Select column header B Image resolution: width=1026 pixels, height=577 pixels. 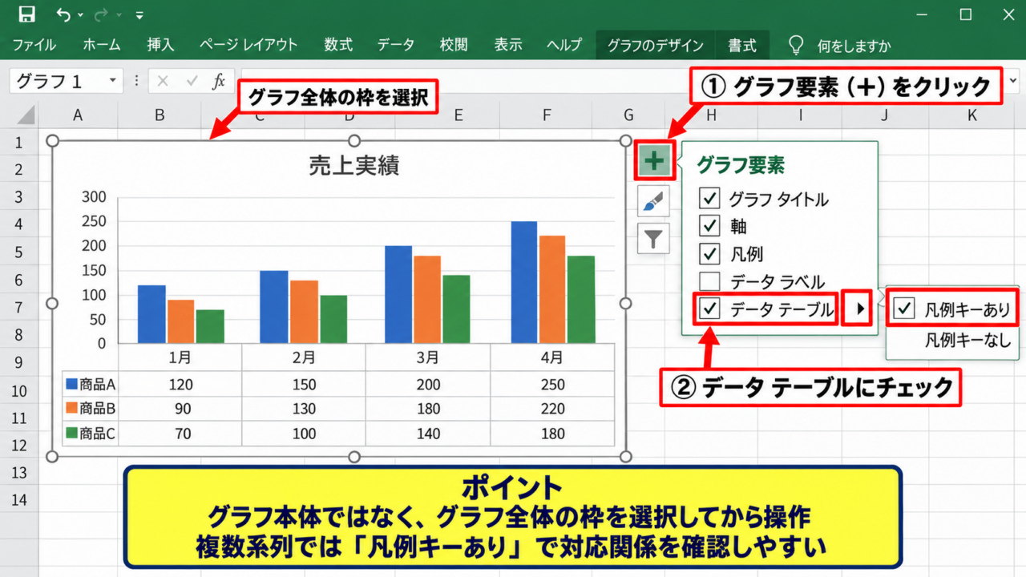[160, 115]
